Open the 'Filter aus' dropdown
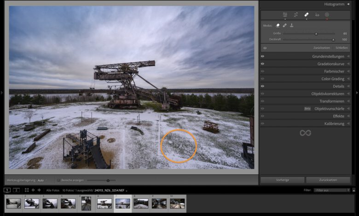Viewport: 359px width, 216px height. (331, 190)
